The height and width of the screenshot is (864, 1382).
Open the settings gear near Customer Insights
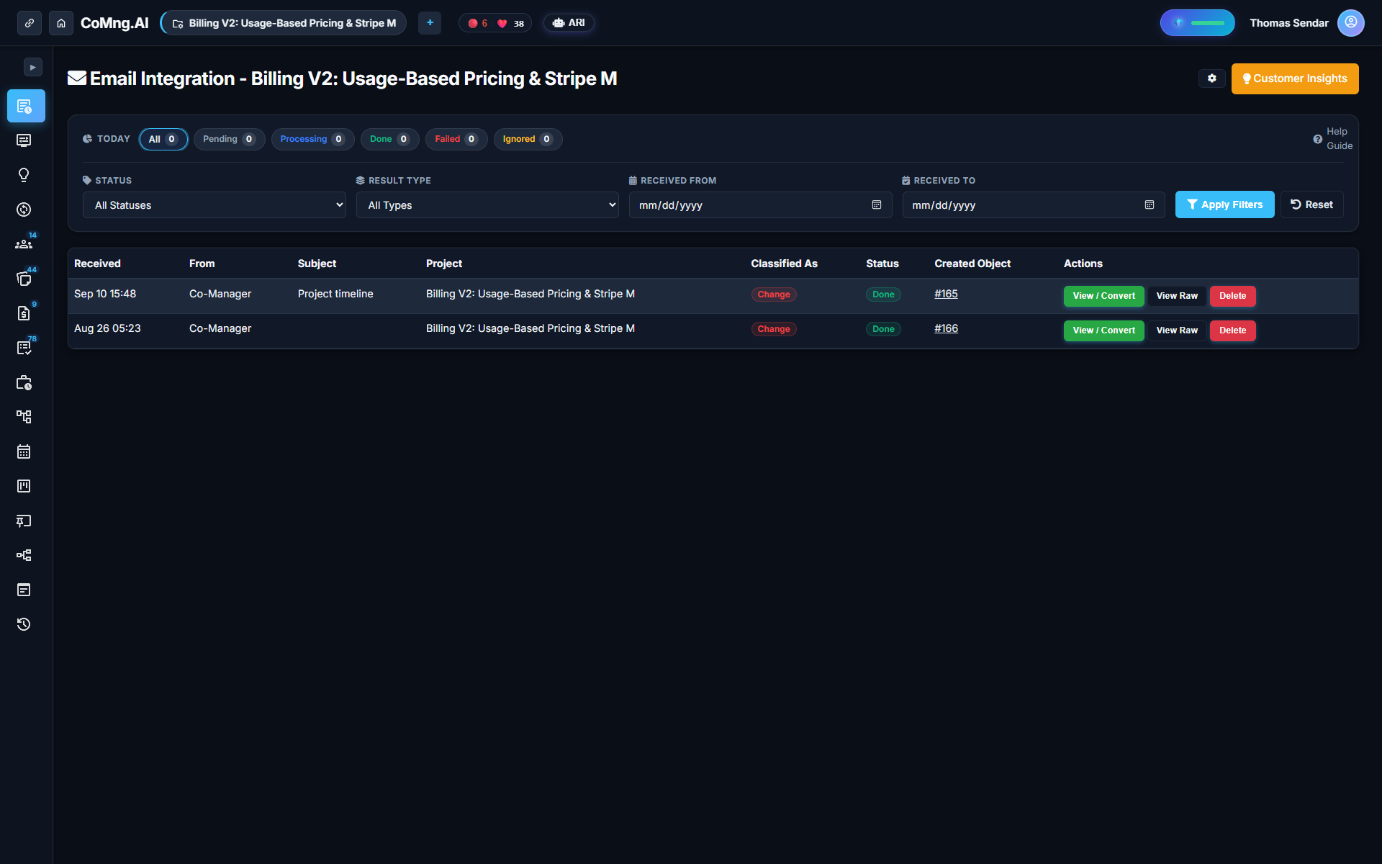pos(1212,78)
